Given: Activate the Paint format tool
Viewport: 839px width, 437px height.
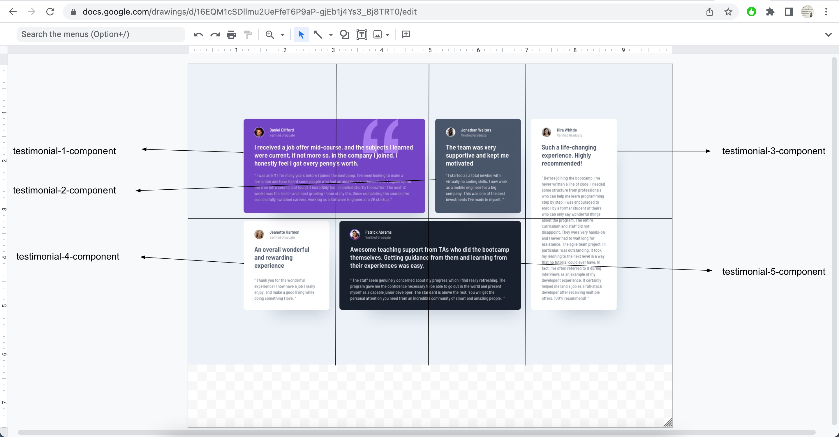Looking at the screenshot, I should pyautogui.click(x=248, y=34).
